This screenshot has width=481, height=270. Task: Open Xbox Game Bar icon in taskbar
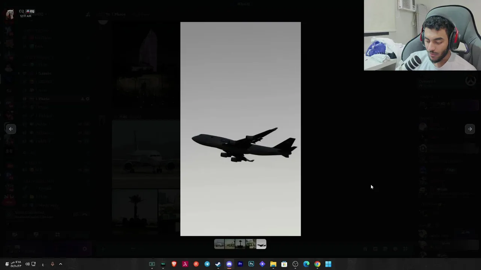(152, 264)
